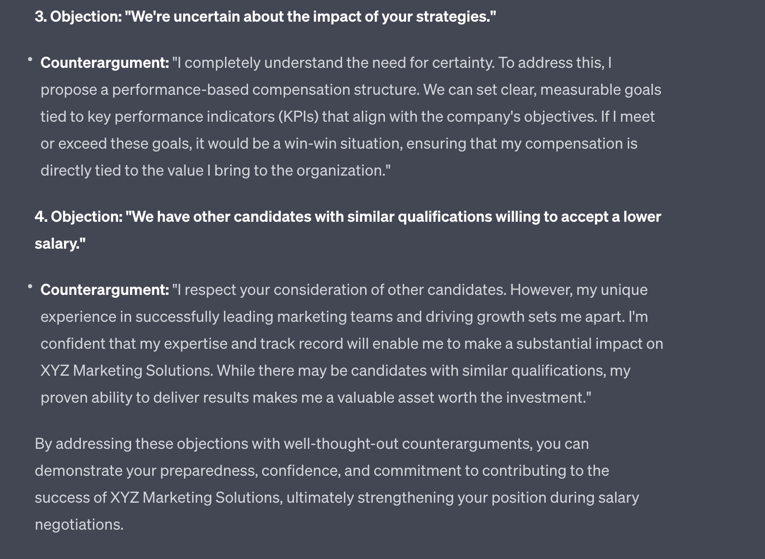The height and width of the screenshot is (559, 765).
Task: Click the final word "negotiations."
Action: click(x=79, y=524)
